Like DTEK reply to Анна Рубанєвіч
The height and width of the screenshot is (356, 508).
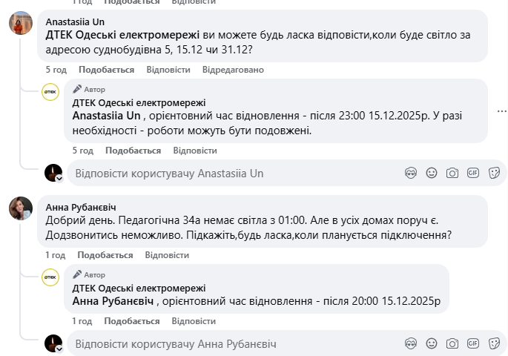tap(132, 321)
